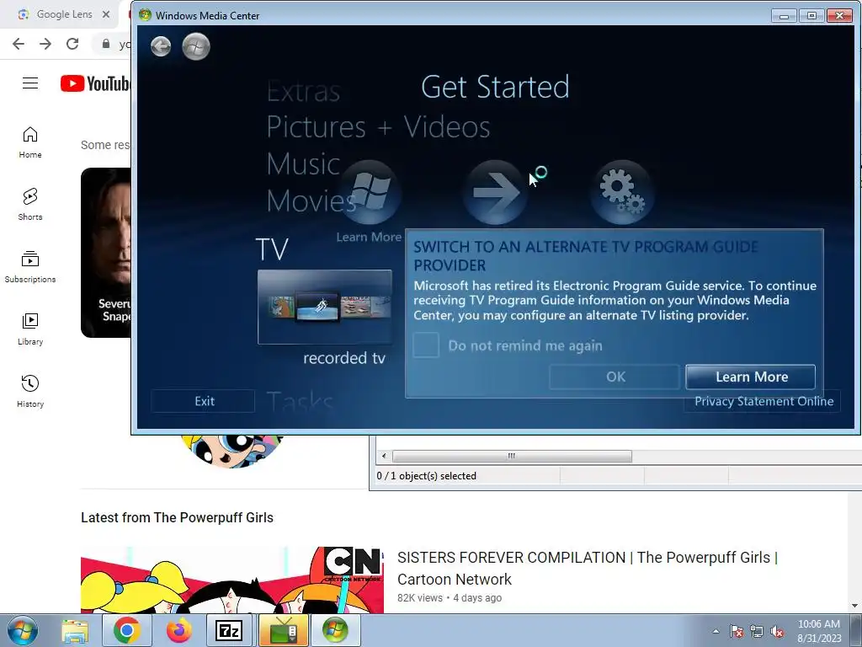Click the taskbar clock and date
This screenshot has width=862, height=647.
click(819, 631)
